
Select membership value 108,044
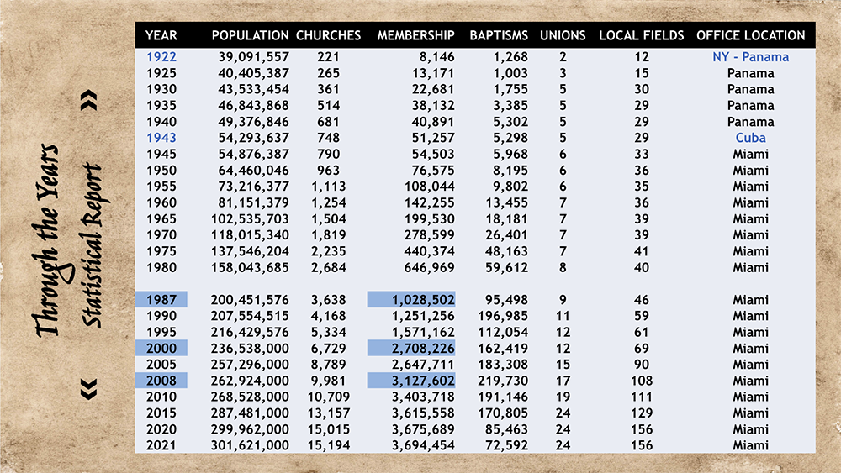[x=429, y=187]
